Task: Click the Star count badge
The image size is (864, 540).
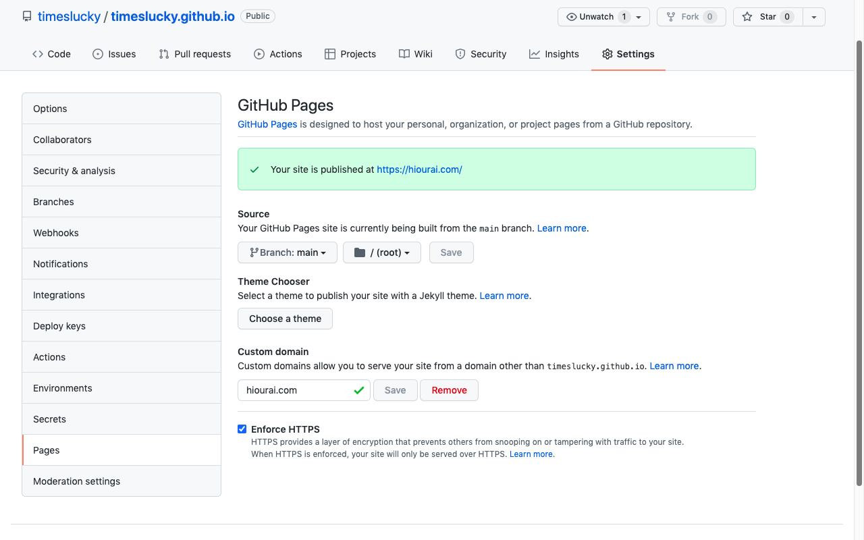Action: [x=787, y=17]
